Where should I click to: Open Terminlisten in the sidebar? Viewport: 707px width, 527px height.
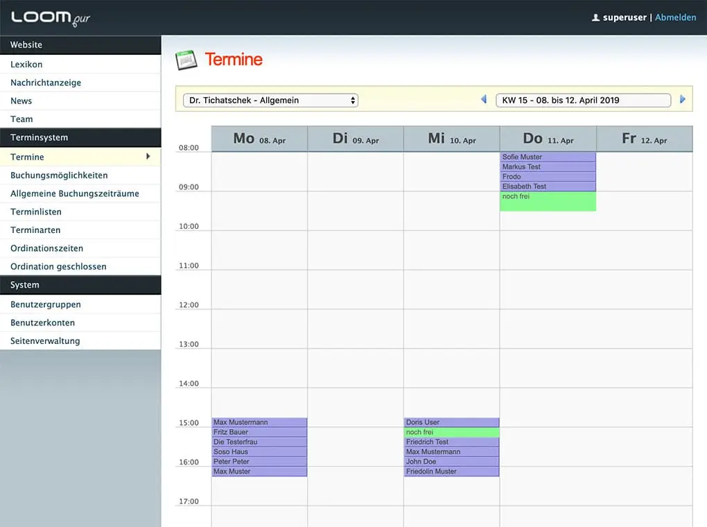(x=36, y=211)
